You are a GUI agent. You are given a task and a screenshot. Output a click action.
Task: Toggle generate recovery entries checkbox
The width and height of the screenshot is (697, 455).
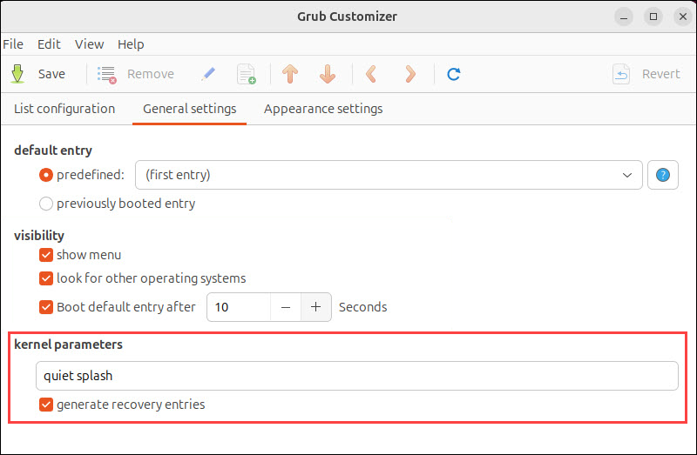click(x=46, y=405)
